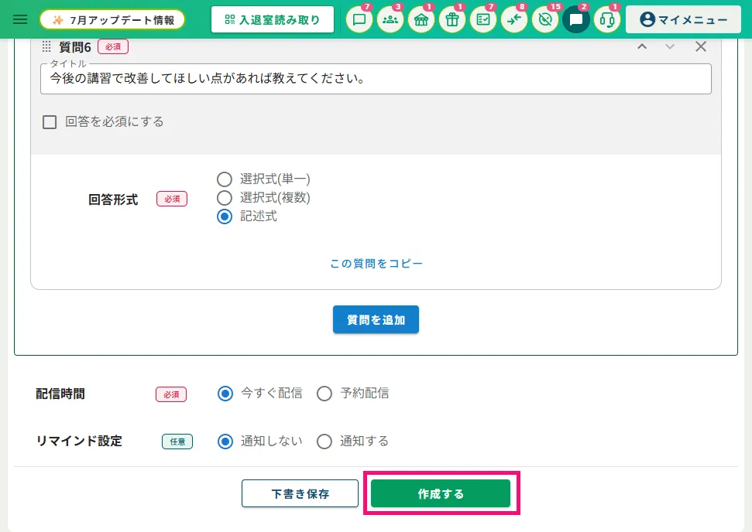This screenshot has height=532, width=752.
Task: Open the マイメニュー menu
Action: click(683, 19)
